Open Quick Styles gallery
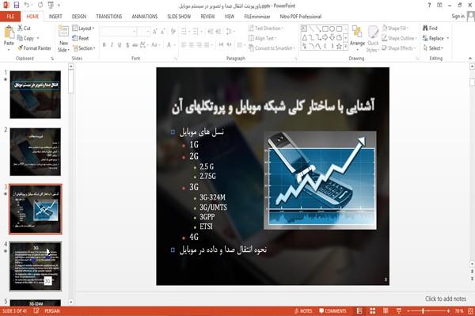 pos(373,39)
